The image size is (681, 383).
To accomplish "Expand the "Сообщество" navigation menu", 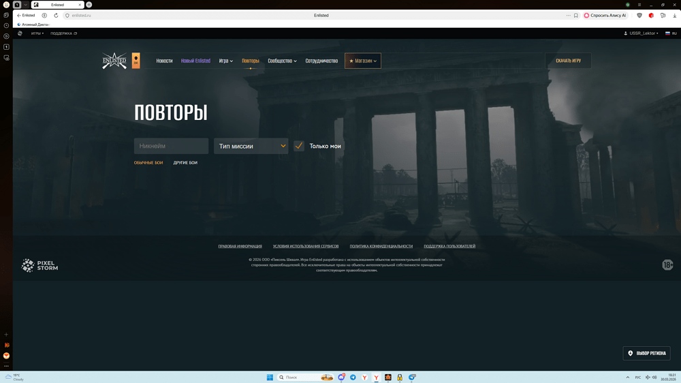I will pos(282,61).
